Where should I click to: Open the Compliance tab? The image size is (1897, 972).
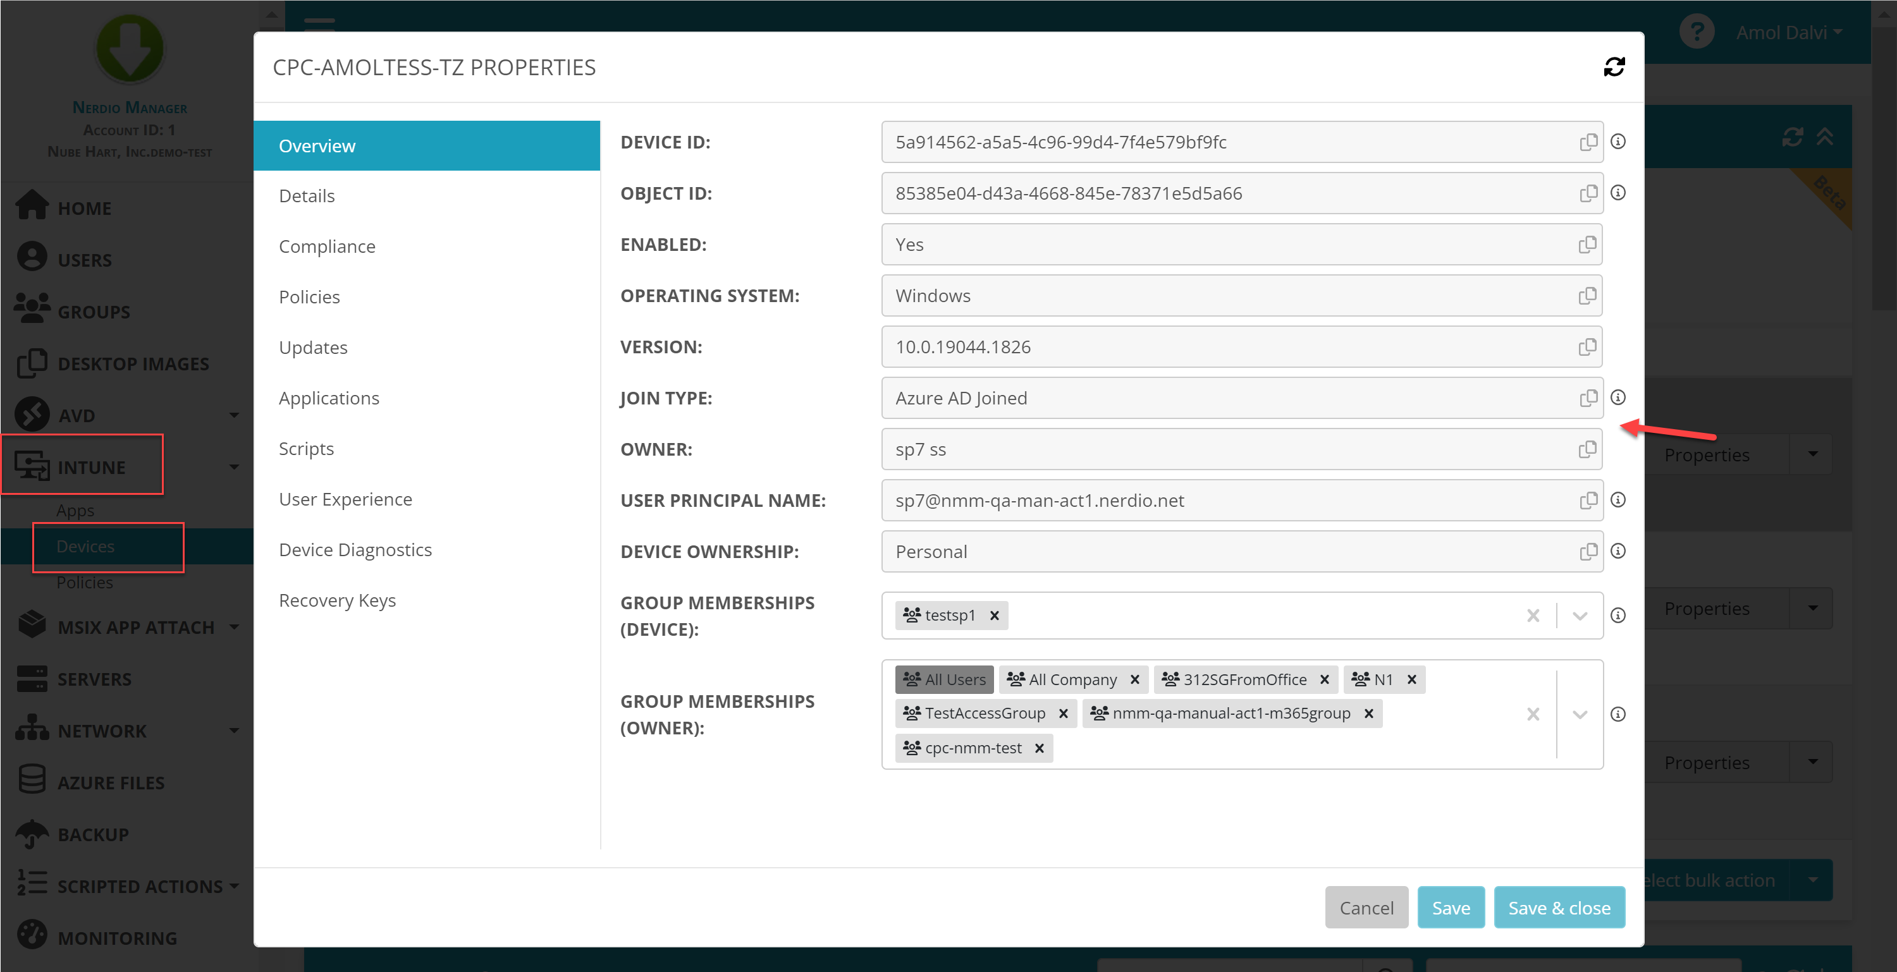click(327, 246)
